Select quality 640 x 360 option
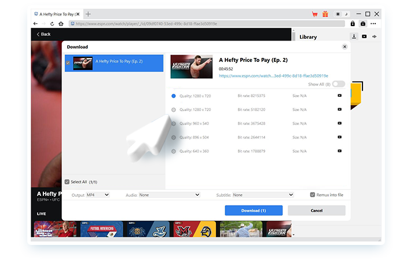Image resolution: width=396 pixels, height=260 pixels. coord(174,151)
